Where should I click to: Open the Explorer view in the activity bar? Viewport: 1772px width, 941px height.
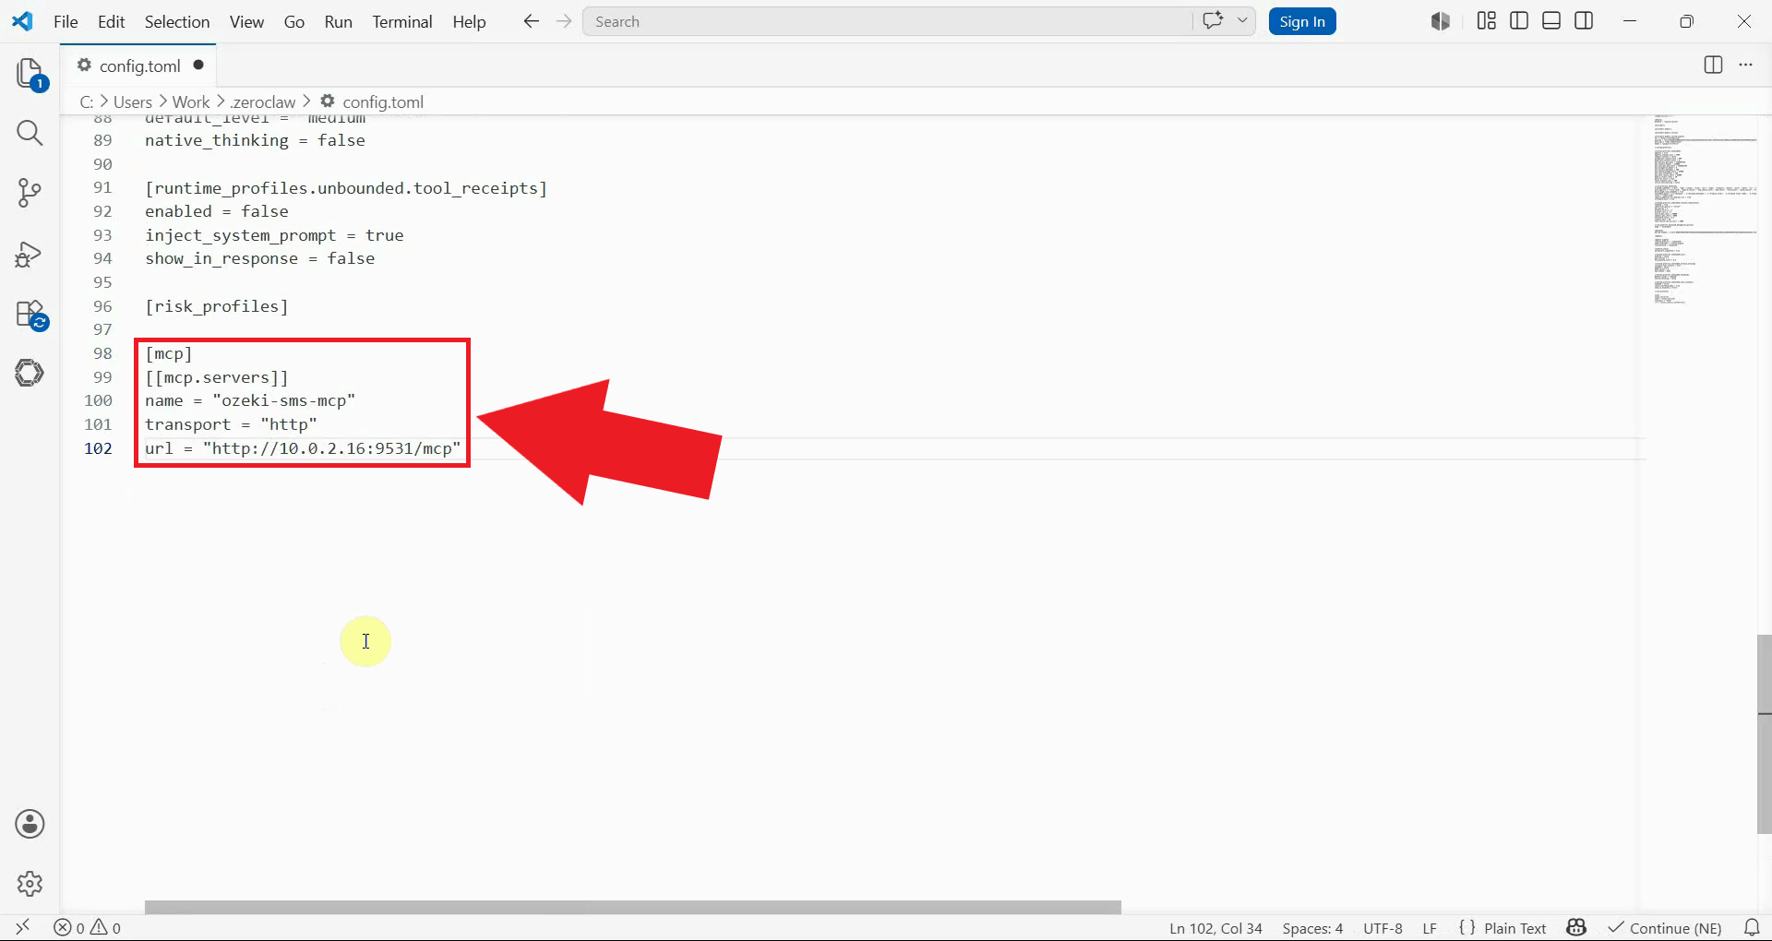(x=30, y=74)
